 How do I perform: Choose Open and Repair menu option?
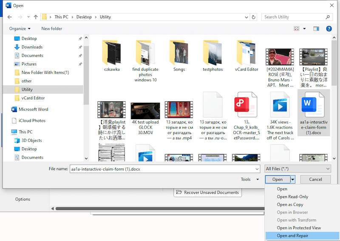coord(292,235)
